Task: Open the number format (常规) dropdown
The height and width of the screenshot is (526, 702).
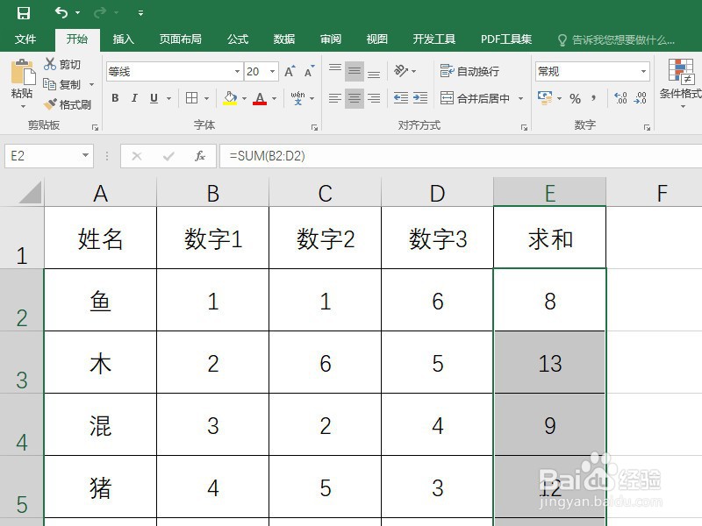Action: click(x=644, y=70)
